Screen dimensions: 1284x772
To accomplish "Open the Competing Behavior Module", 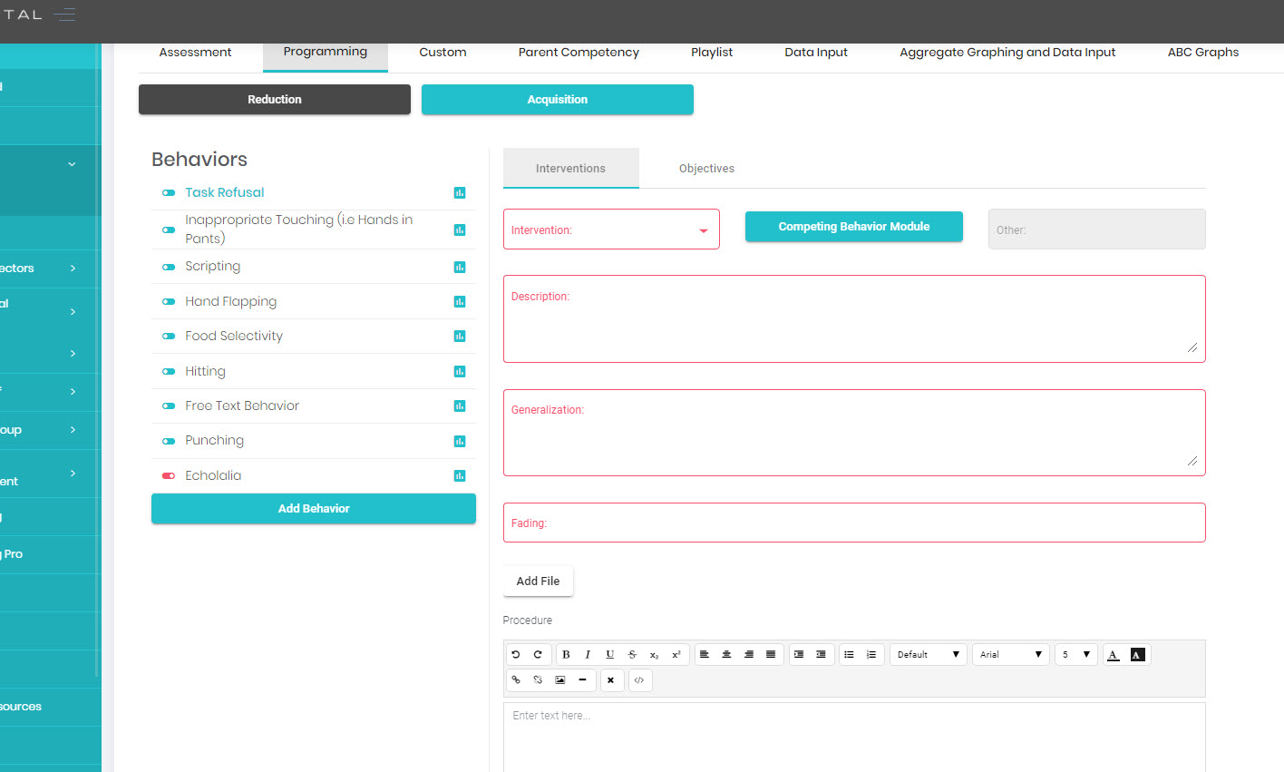I will pyautogui.click(x=854, y=227).
